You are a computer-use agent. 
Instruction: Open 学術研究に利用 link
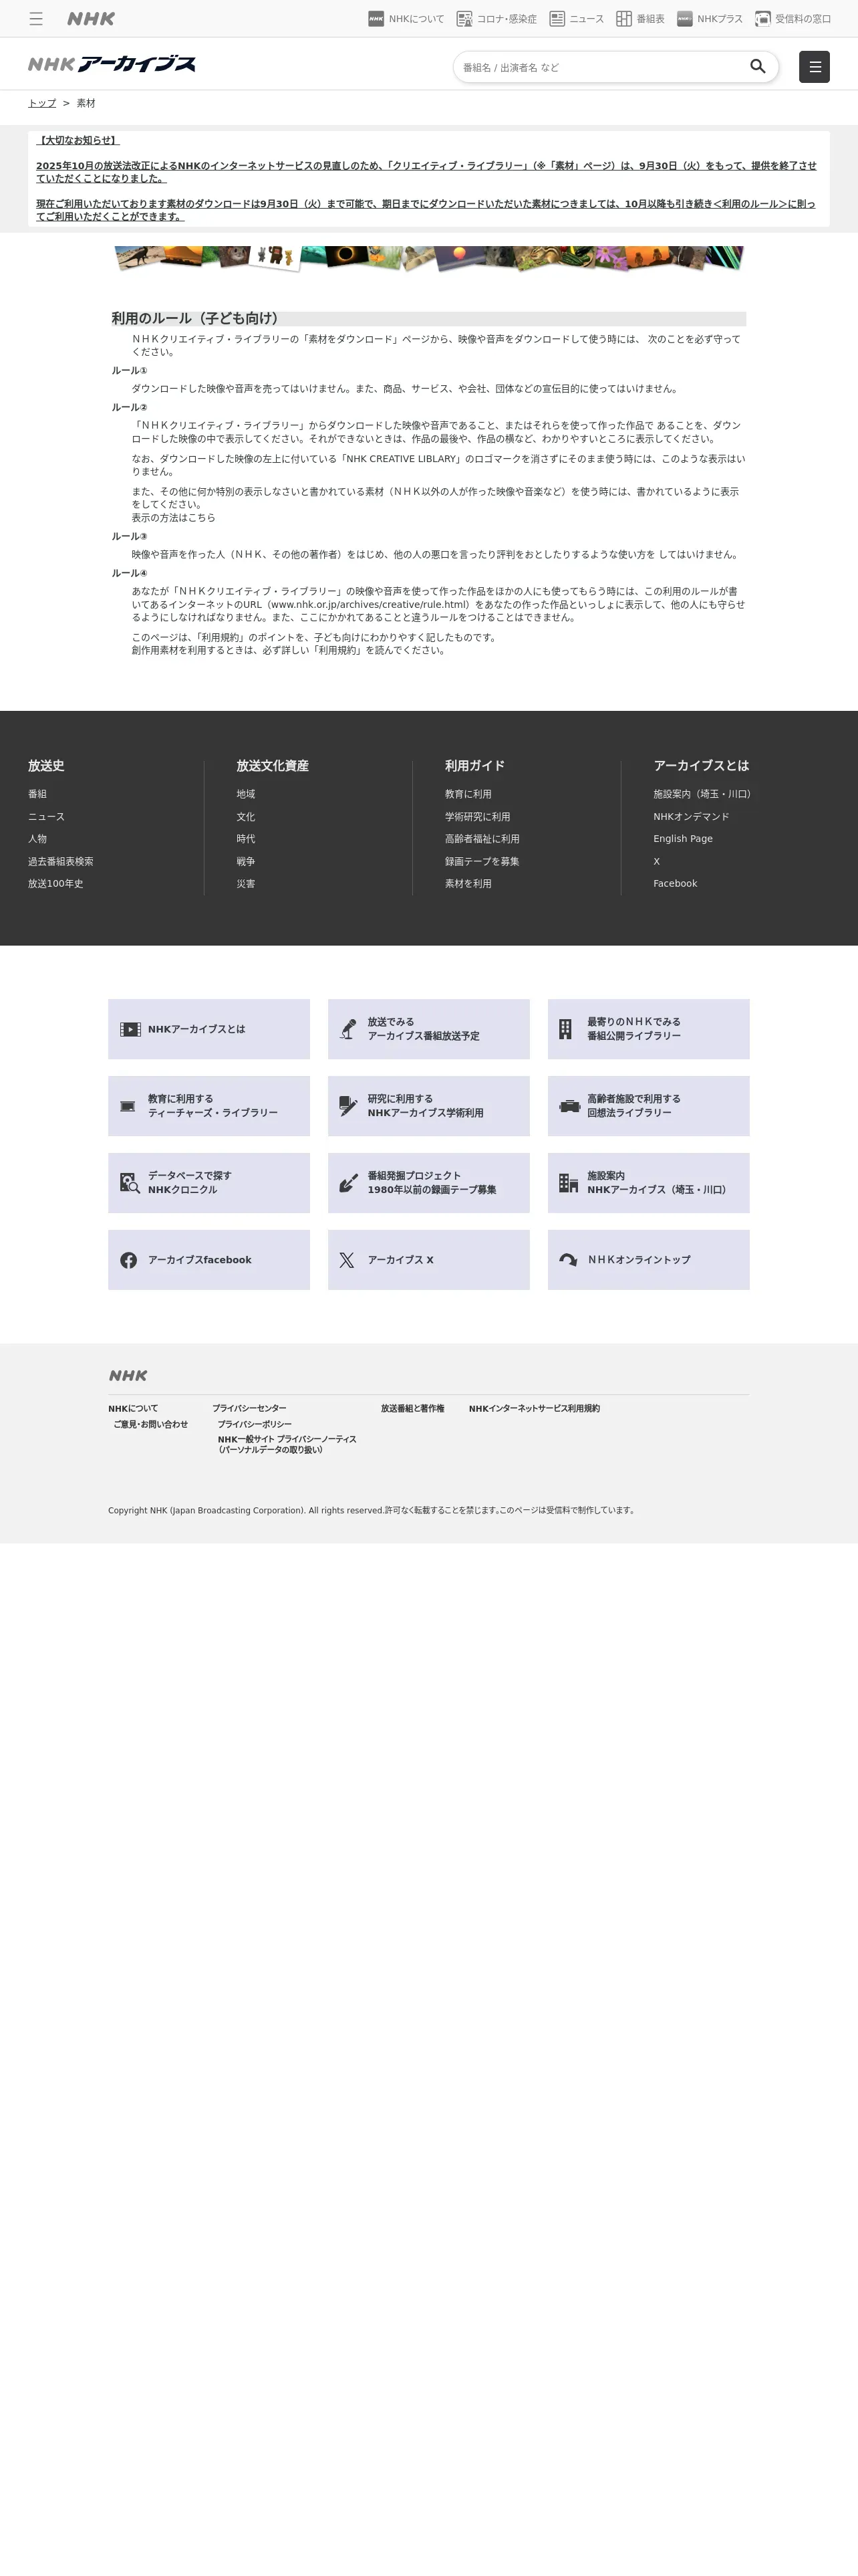pos(477,817)
